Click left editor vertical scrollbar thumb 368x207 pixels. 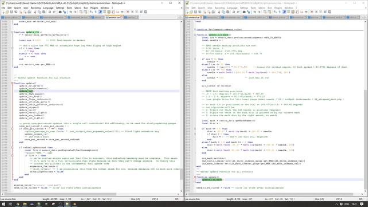(x=182, y=174)
